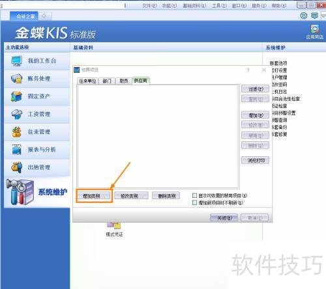Viewport: 326px width, 289px height.
Task: Click the 关闭 button in the dialog
Action: 224,217
